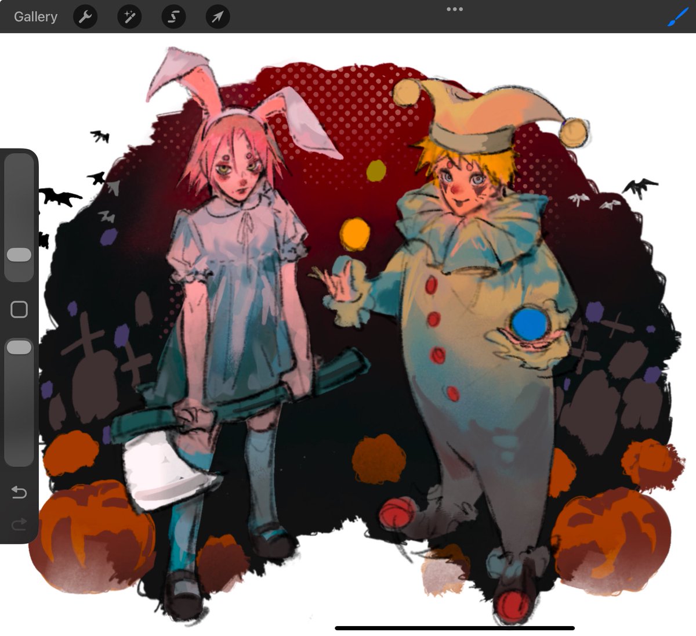This screenshot has width=696, height=636.
Task: Redo the last action
Action: pos(19,525)
